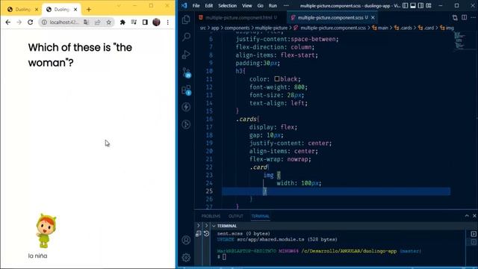View site information icon in address bar

[44, 22]
